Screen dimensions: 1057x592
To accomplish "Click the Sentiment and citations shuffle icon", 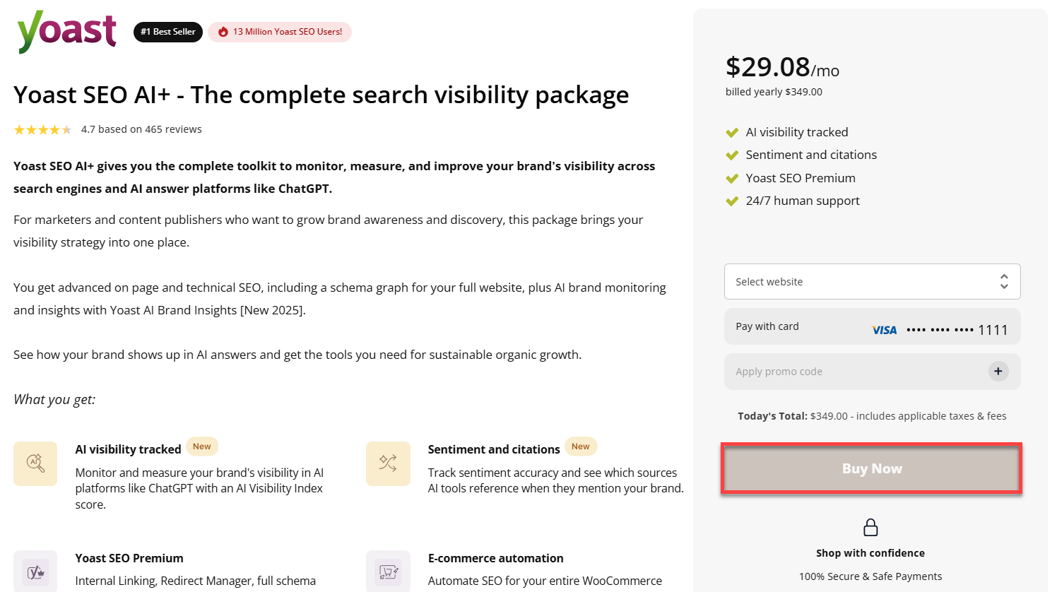I will (x=388, y=463).
